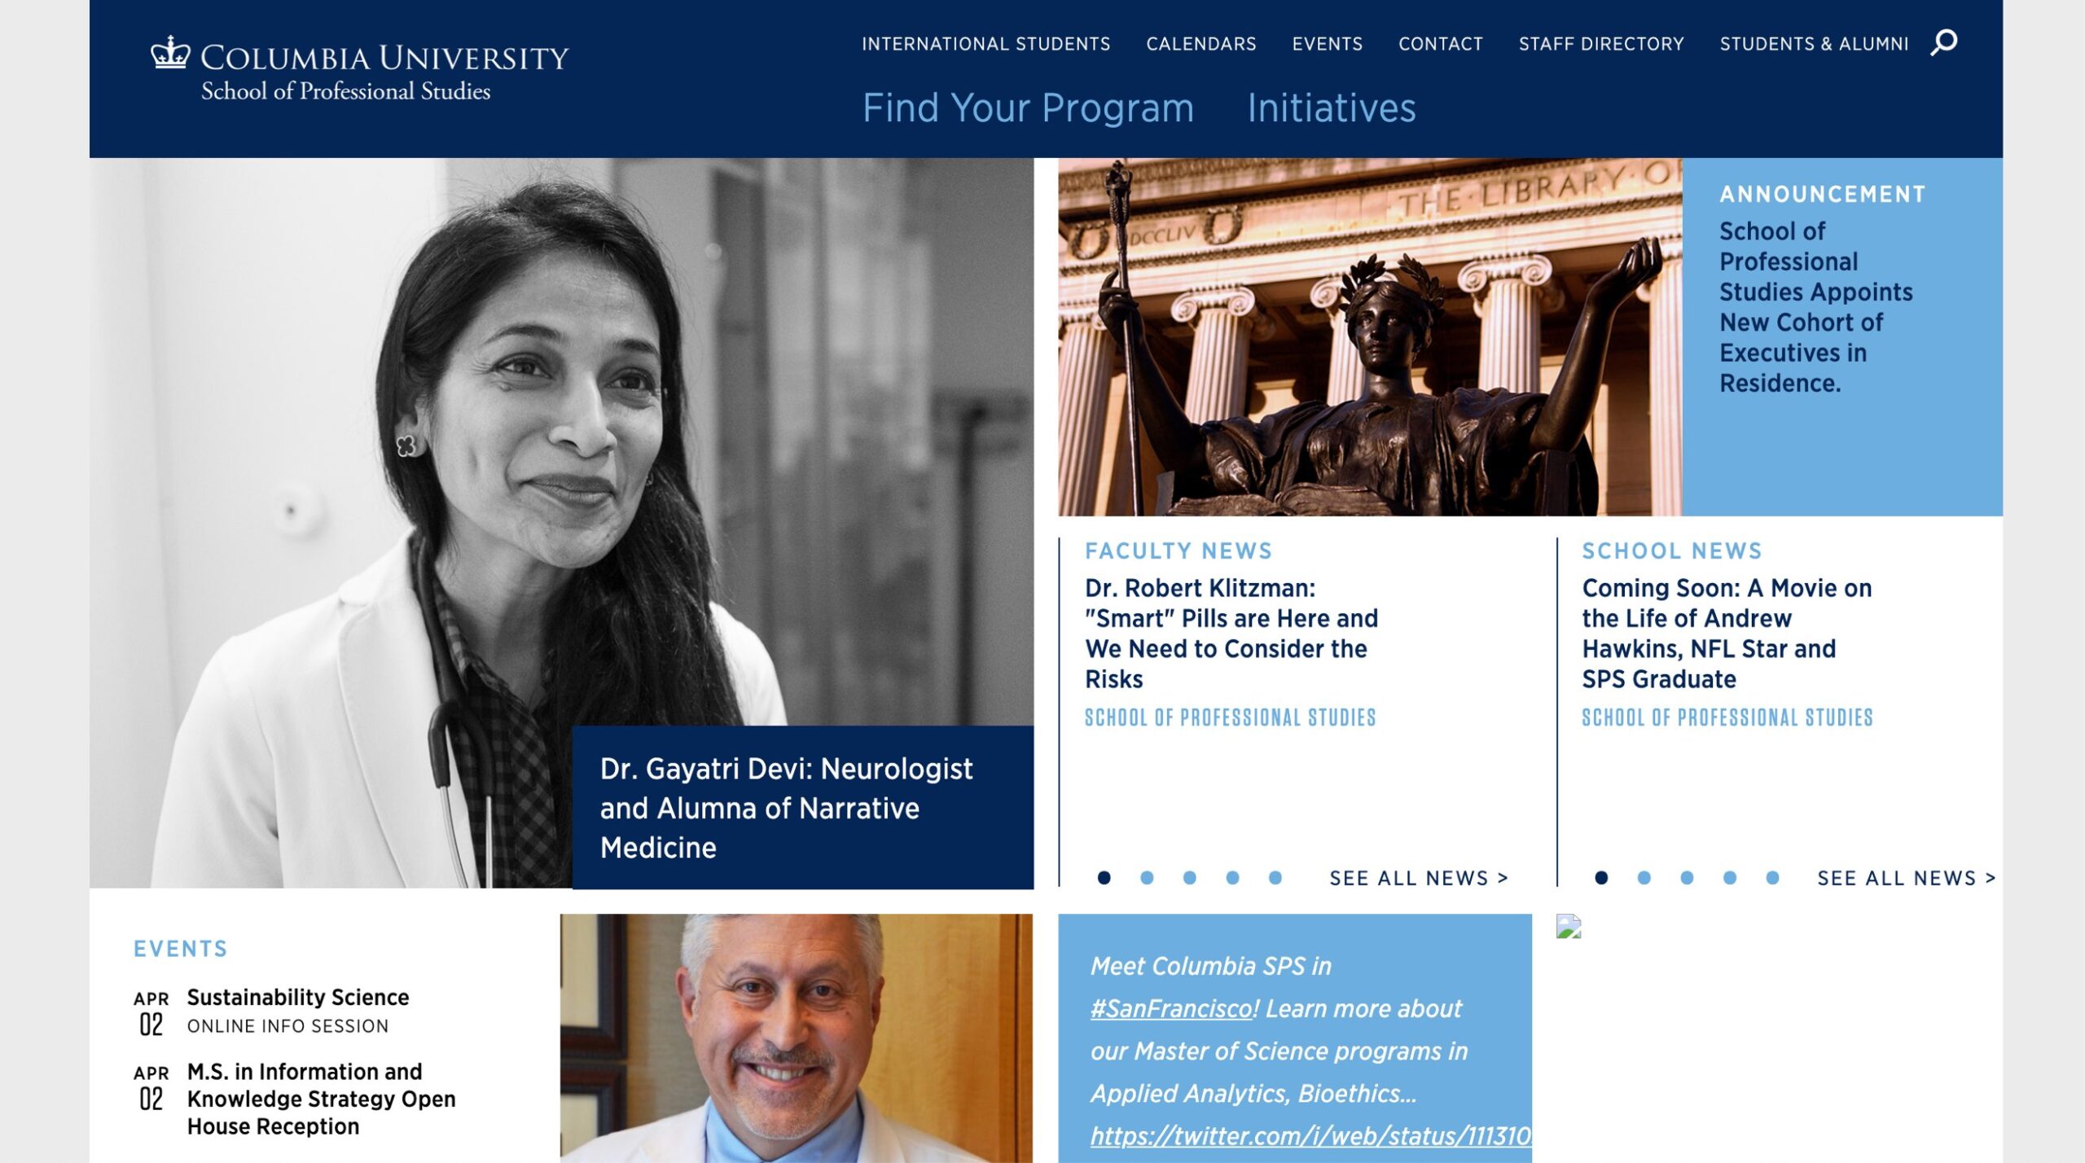Click See All News under School News

[x=1907, y=878]
